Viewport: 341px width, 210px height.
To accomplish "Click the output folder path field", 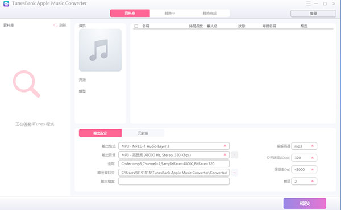I will tap(174, 173).
